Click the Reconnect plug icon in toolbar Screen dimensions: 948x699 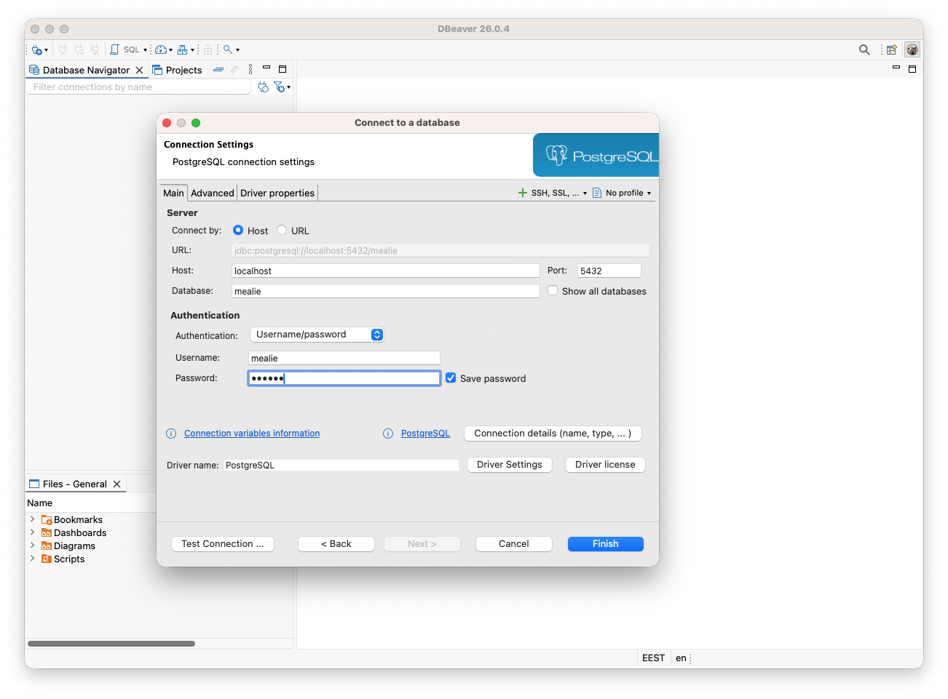tap(79, 49)
